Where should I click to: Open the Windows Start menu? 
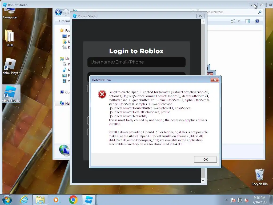(x=7, y=200)
